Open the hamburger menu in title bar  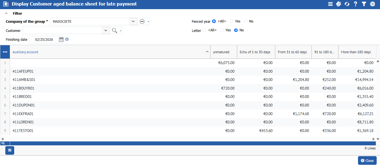tap(330, 4)
